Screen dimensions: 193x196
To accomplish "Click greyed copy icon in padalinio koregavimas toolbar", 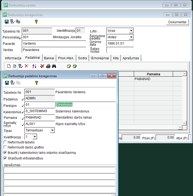I will click(18, 83).
